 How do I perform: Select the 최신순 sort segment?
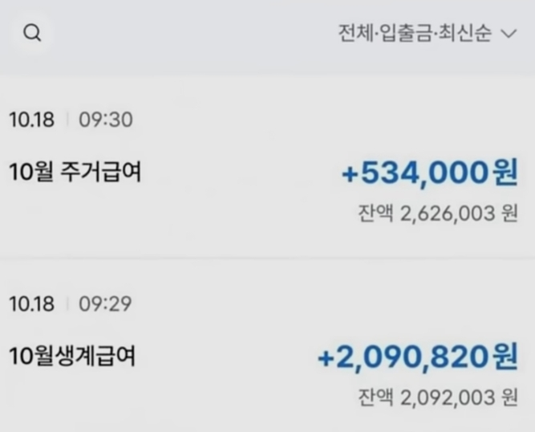pos(464,33)
